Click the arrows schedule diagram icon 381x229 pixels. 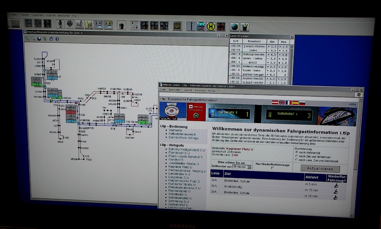point(134,25)
